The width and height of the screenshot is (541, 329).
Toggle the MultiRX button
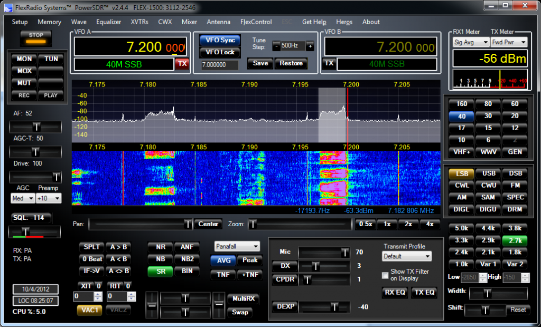click(x=243, y=299)
